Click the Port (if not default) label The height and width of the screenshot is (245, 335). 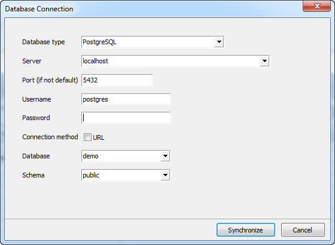[50, 80]
